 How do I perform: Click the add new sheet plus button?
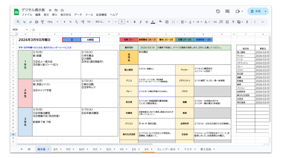coord(21,149)
